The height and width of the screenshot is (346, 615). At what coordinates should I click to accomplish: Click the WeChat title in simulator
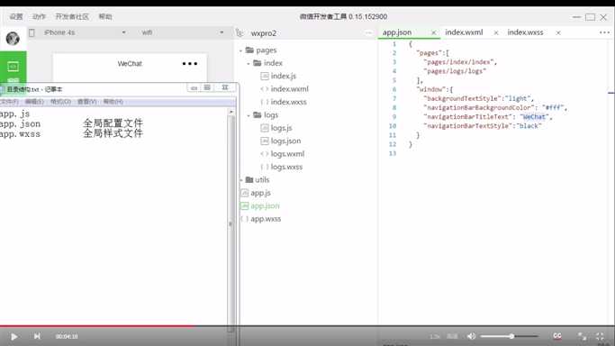coord(130,64)
